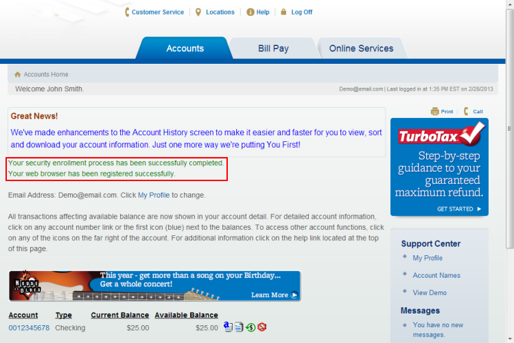Click the red stop payment icon
This screenshot has width=514, height=343.
coord(262,327)
